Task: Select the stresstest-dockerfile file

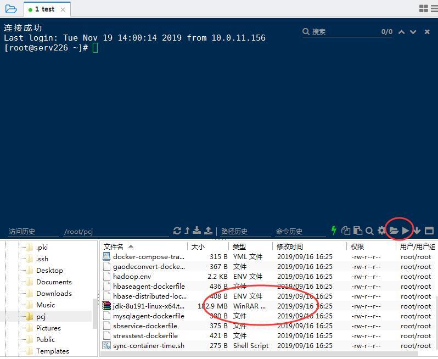Action: [x=145, y=336]
